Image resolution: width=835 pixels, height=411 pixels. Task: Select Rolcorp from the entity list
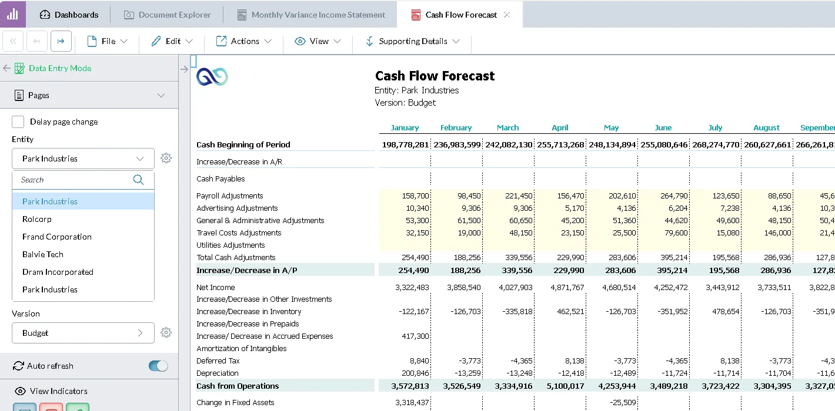point(37,219)
